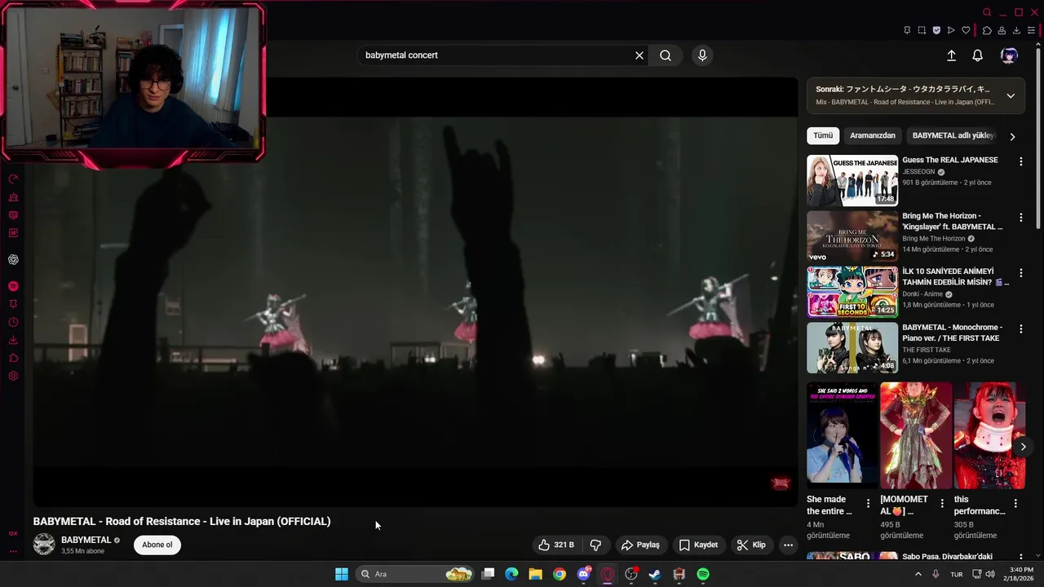Open Opera flow send icon in toolbar
The image size is (1044, 587).
951,30
